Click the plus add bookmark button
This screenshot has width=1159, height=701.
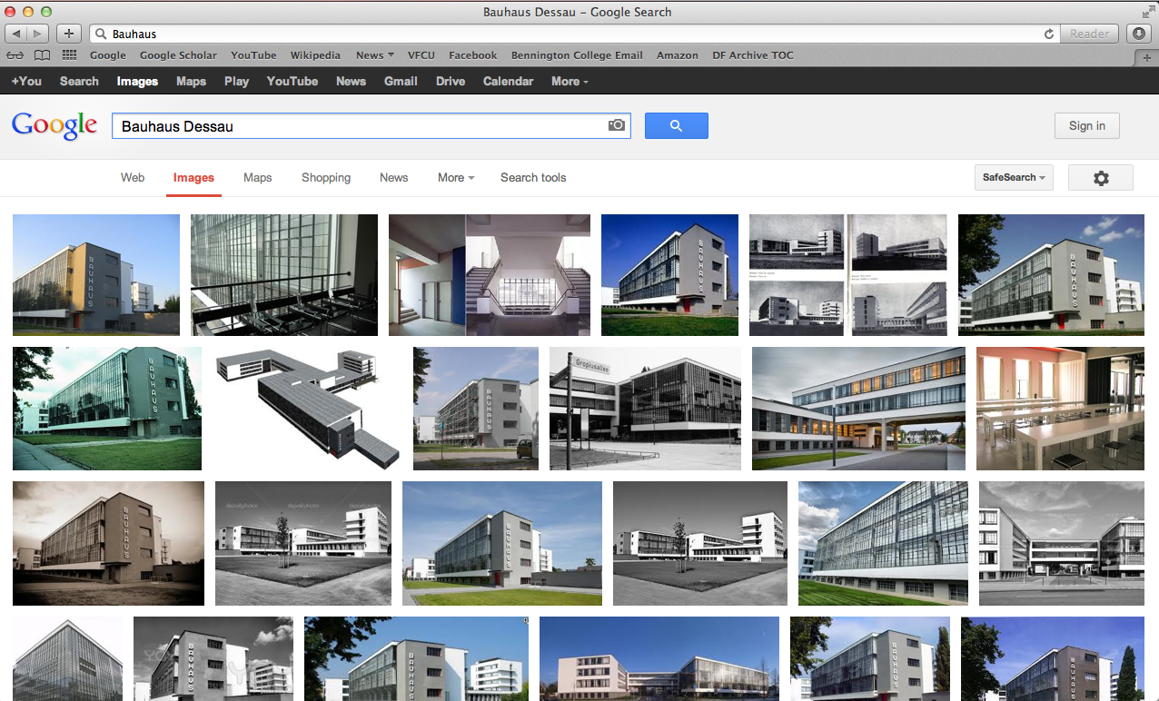tap(69, 34)
